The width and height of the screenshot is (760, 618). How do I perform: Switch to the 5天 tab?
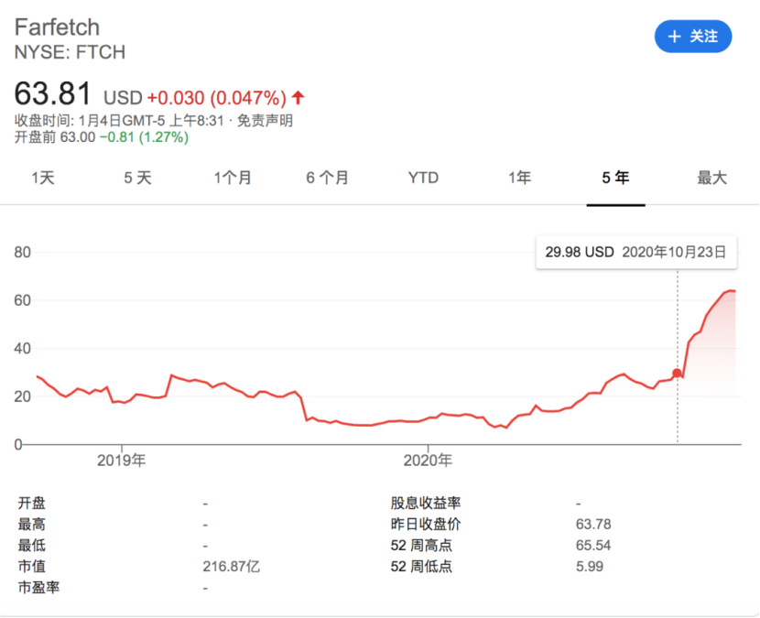pos(137,179)
